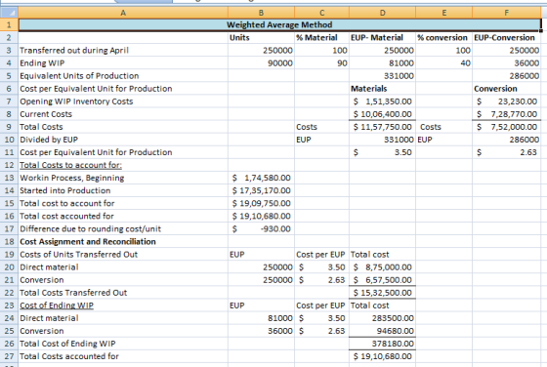Select column B header
547x367 pixels.
click(262, 13)
